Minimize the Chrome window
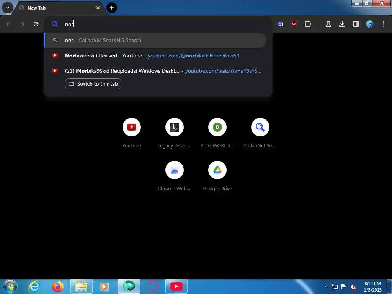The image size is (392, 294). pyautogui.click(x=357, y=3)
